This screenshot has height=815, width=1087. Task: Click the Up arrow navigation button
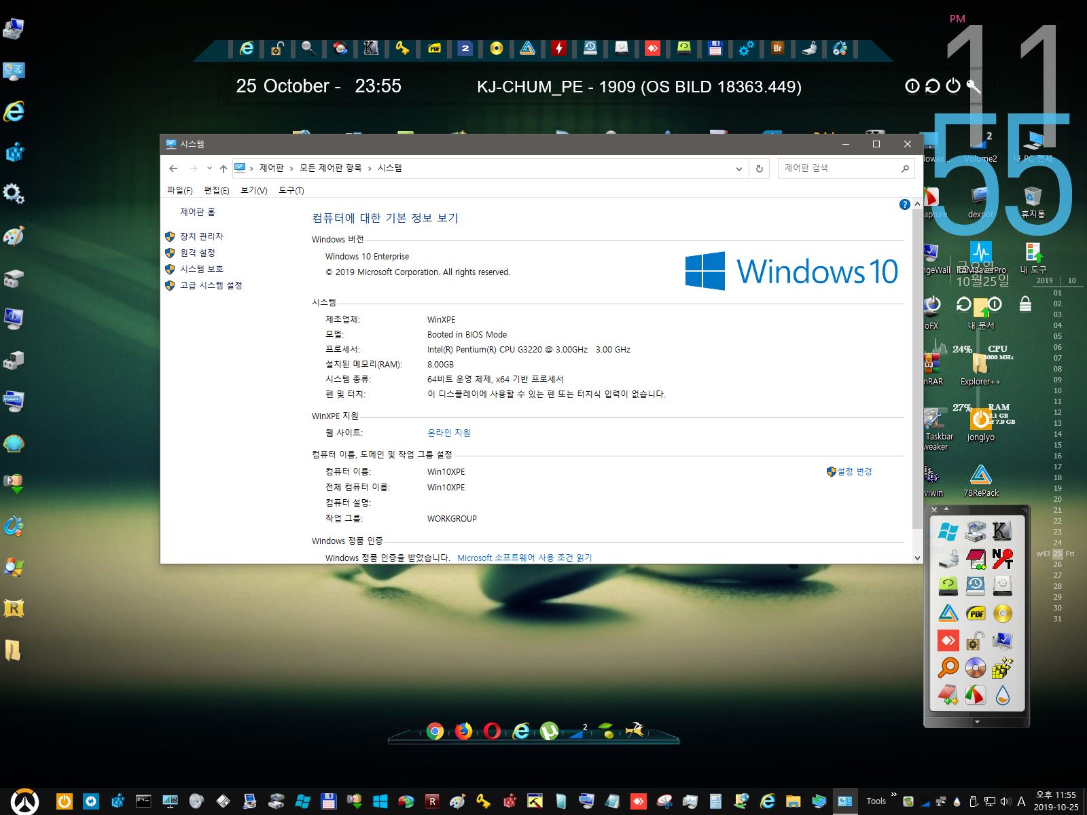tap(223, 168)
